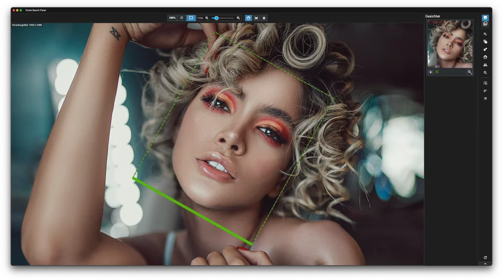Expand the bottom chevron in sidebar
The height and width of the screenshot is (280, 503).
point(485,263)
